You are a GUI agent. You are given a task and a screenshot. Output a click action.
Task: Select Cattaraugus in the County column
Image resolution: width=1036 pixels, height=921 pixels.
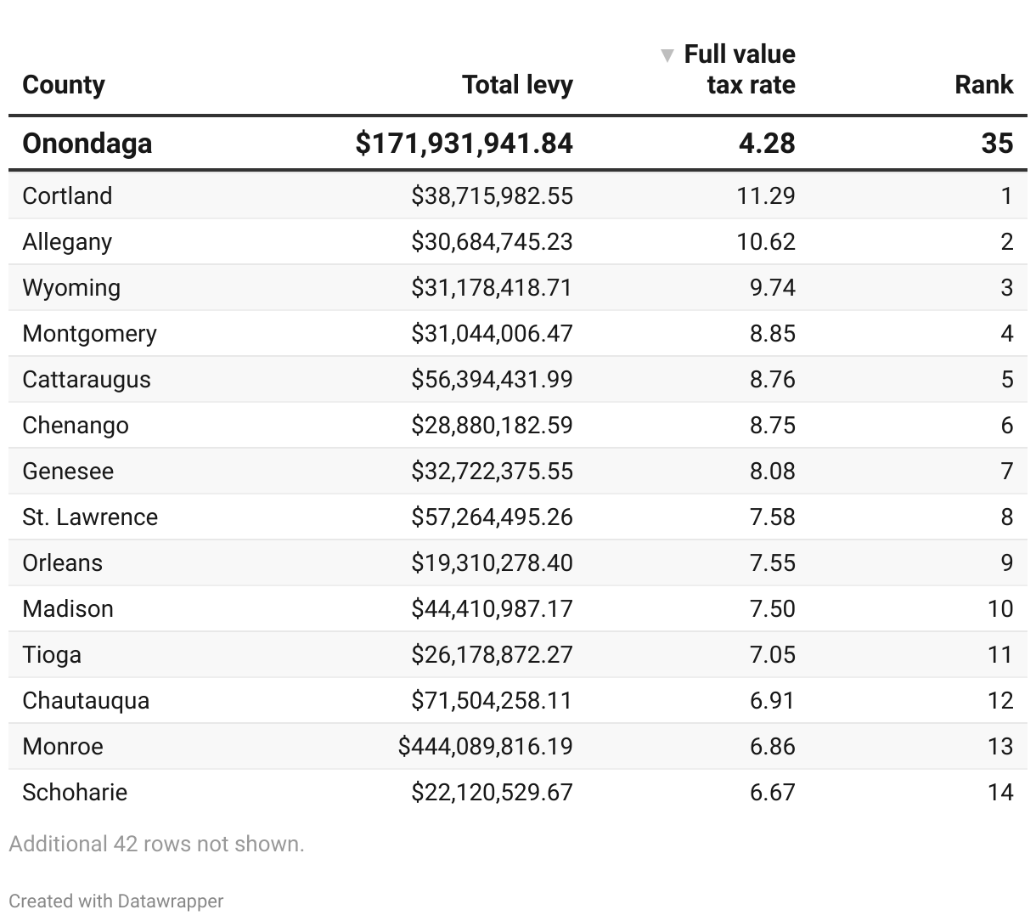tap(86, 379)
